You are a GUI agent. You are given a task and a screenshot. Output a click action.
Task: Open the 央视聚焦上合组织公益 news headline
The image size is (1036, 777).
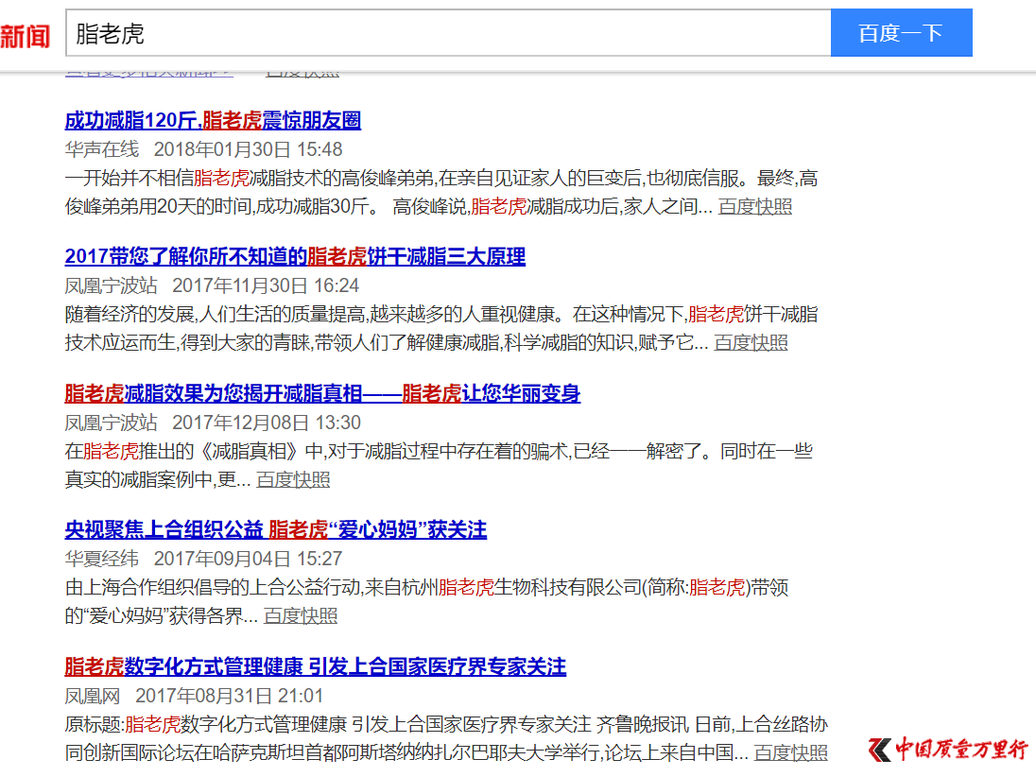click(x=275, y=529)
